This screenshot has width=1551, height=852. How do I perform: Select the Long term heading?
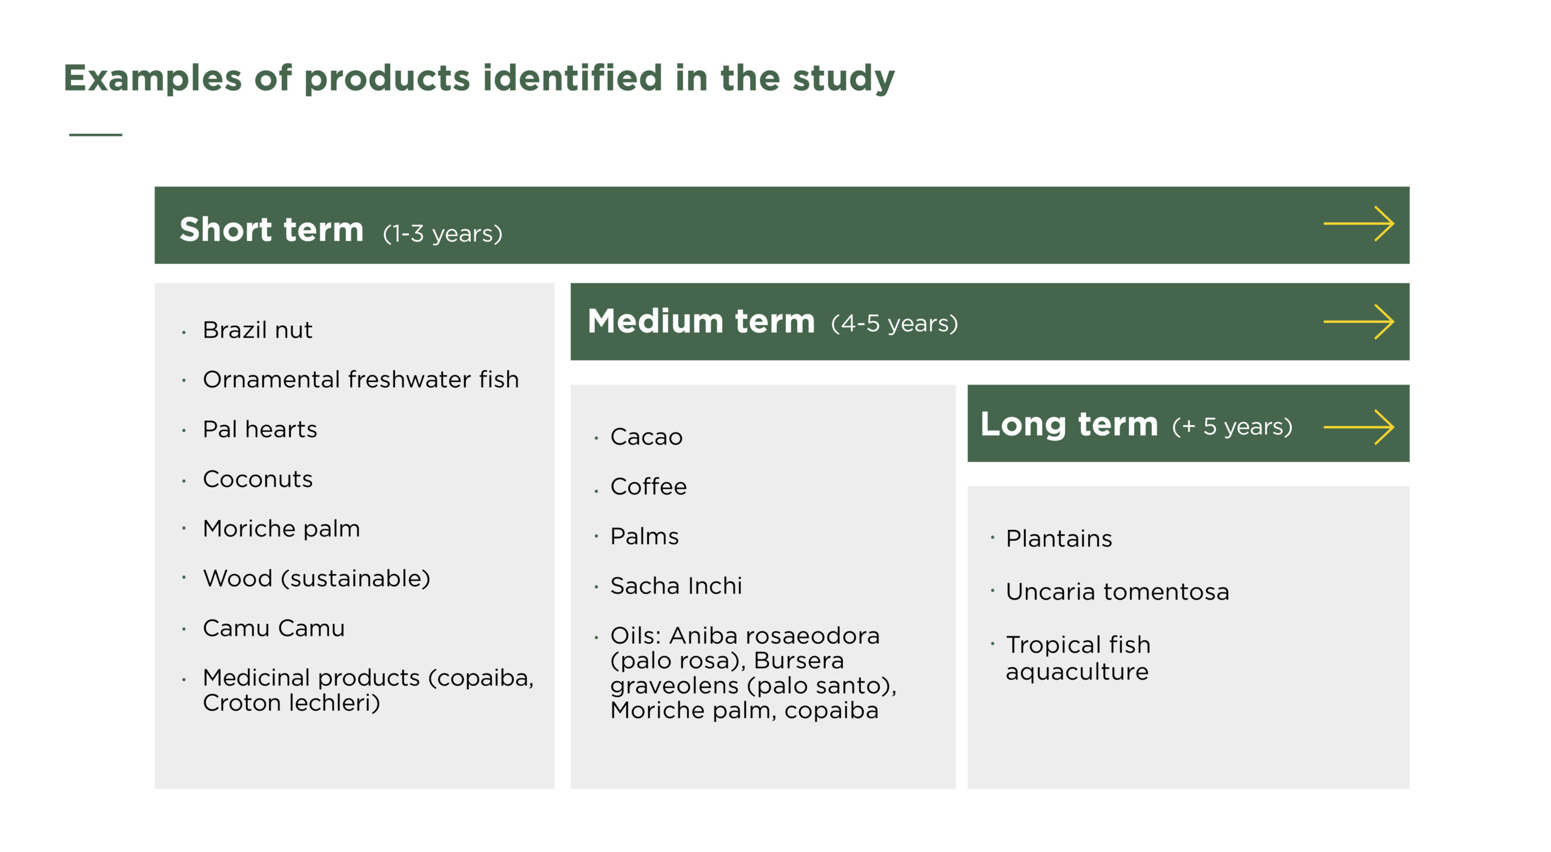coord(1069,424)
